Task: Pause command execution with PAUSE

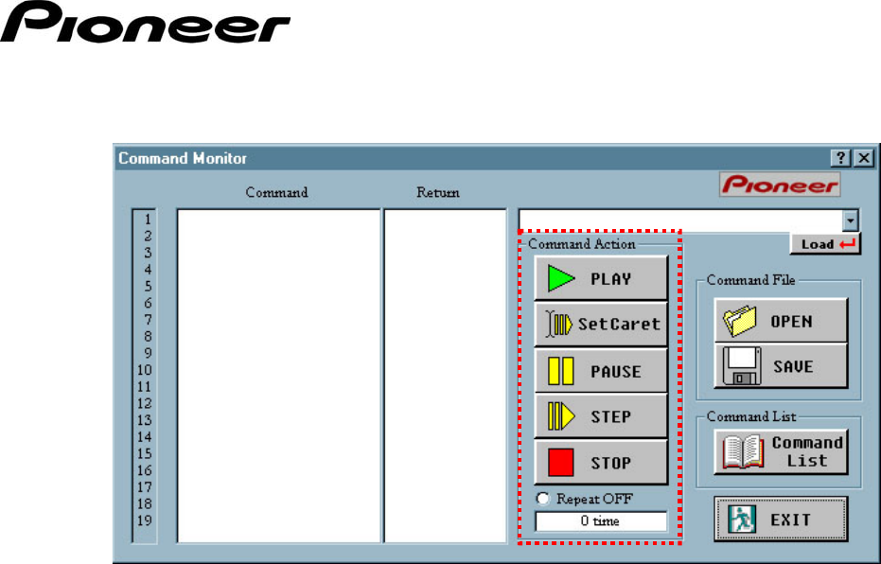Action: (x=601, y=371)
